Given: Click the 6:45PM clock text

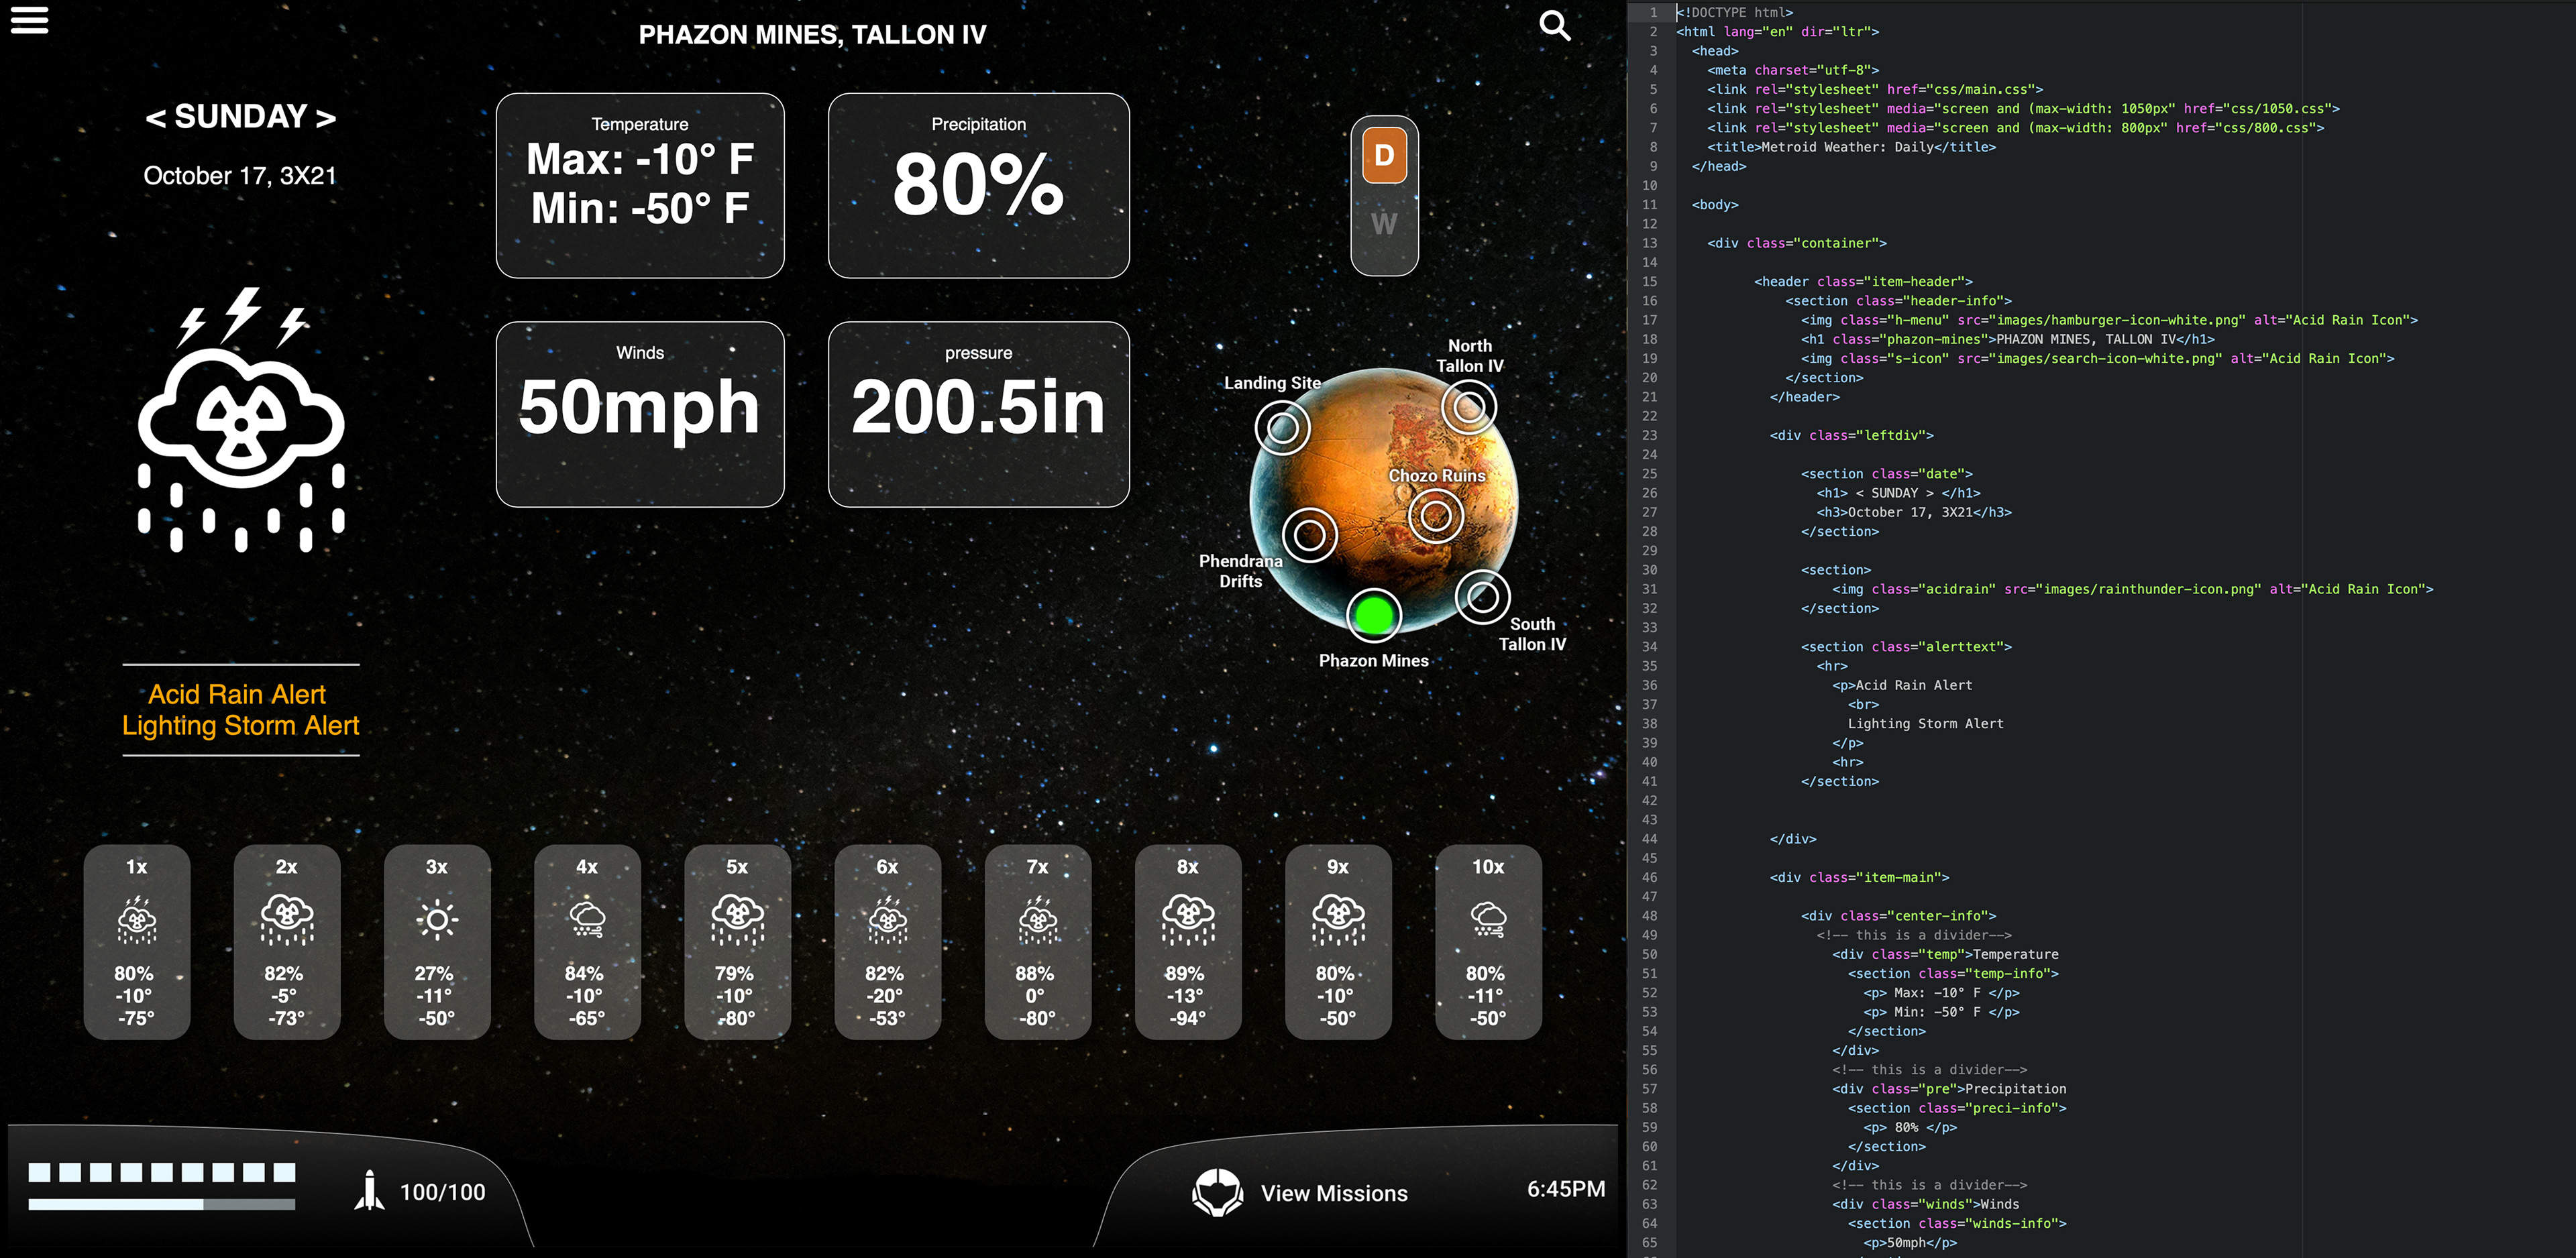Looking at the screenshot, I should [1566, 1189].
